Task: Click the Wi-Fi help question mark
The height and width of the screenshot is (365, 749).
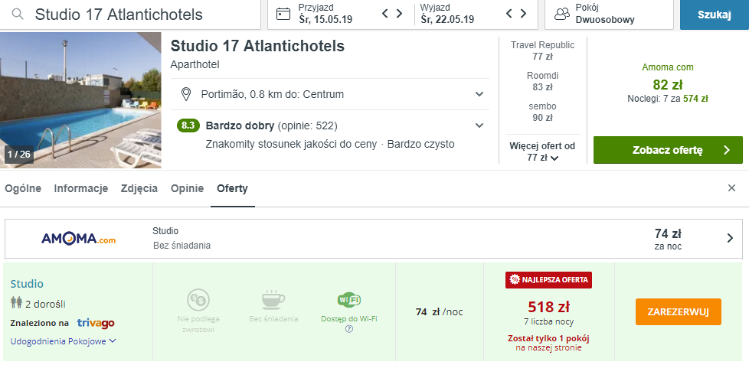Action: pyautogui.click(x=348, y=329)
